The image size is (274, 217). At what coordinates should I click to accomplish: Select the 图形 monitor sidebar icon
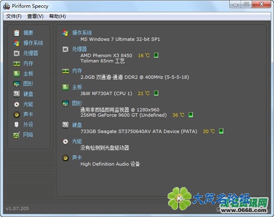[17, 84]
